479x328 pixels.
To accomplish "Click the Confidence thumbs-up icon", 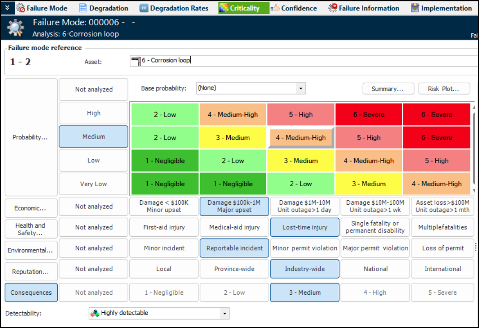I will [x=275, y=8].
